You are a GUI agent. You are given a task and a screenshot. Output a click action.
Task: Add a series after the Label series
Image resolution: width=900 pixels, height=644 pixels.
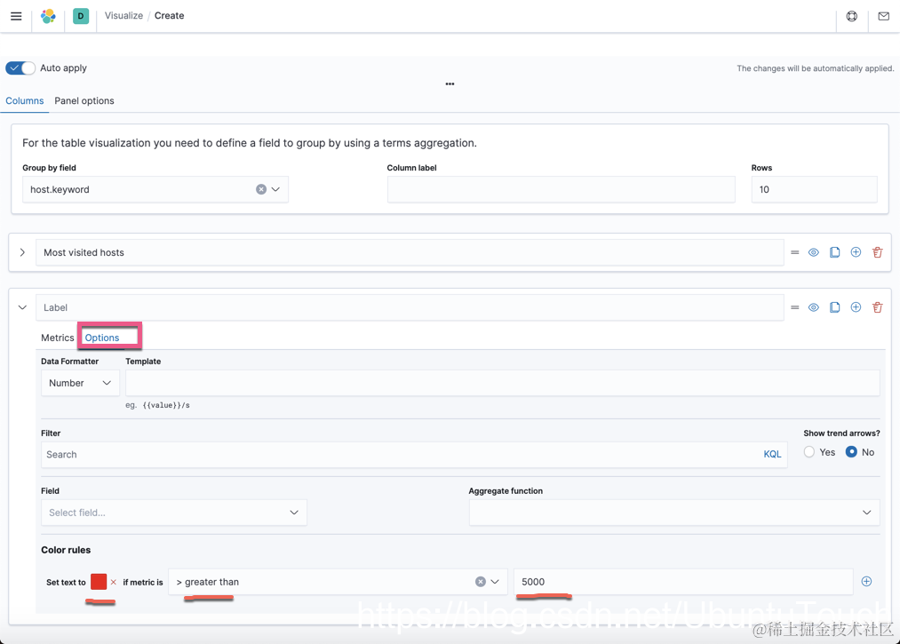pyautogui.click(x=856, y=307)
